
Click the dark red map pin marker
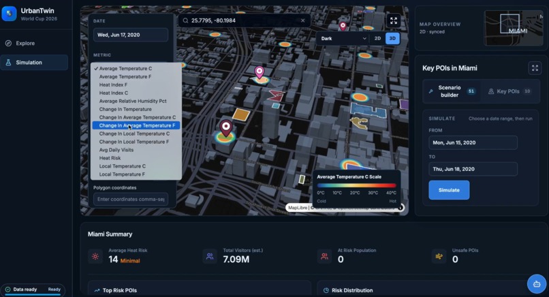(226, 128)
